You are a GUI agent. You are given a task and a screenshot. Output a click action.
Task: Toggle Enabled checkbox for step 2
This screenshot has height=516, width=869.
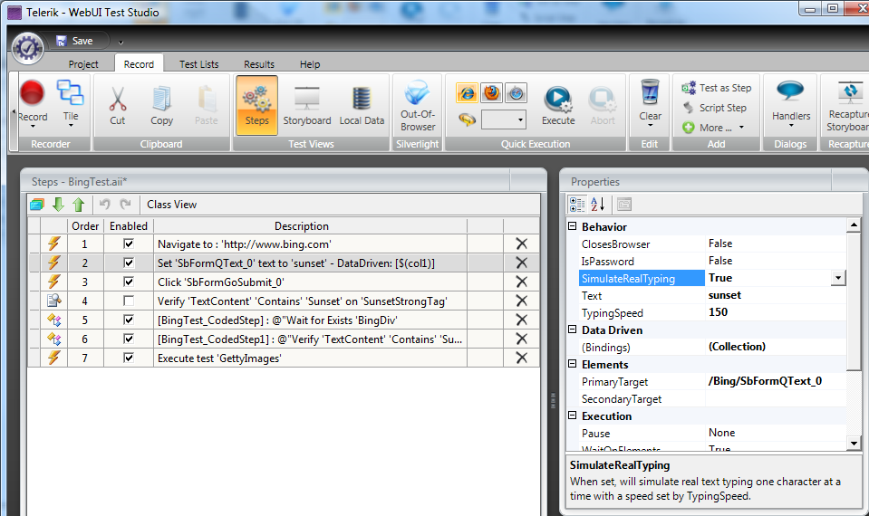point(129,263)
